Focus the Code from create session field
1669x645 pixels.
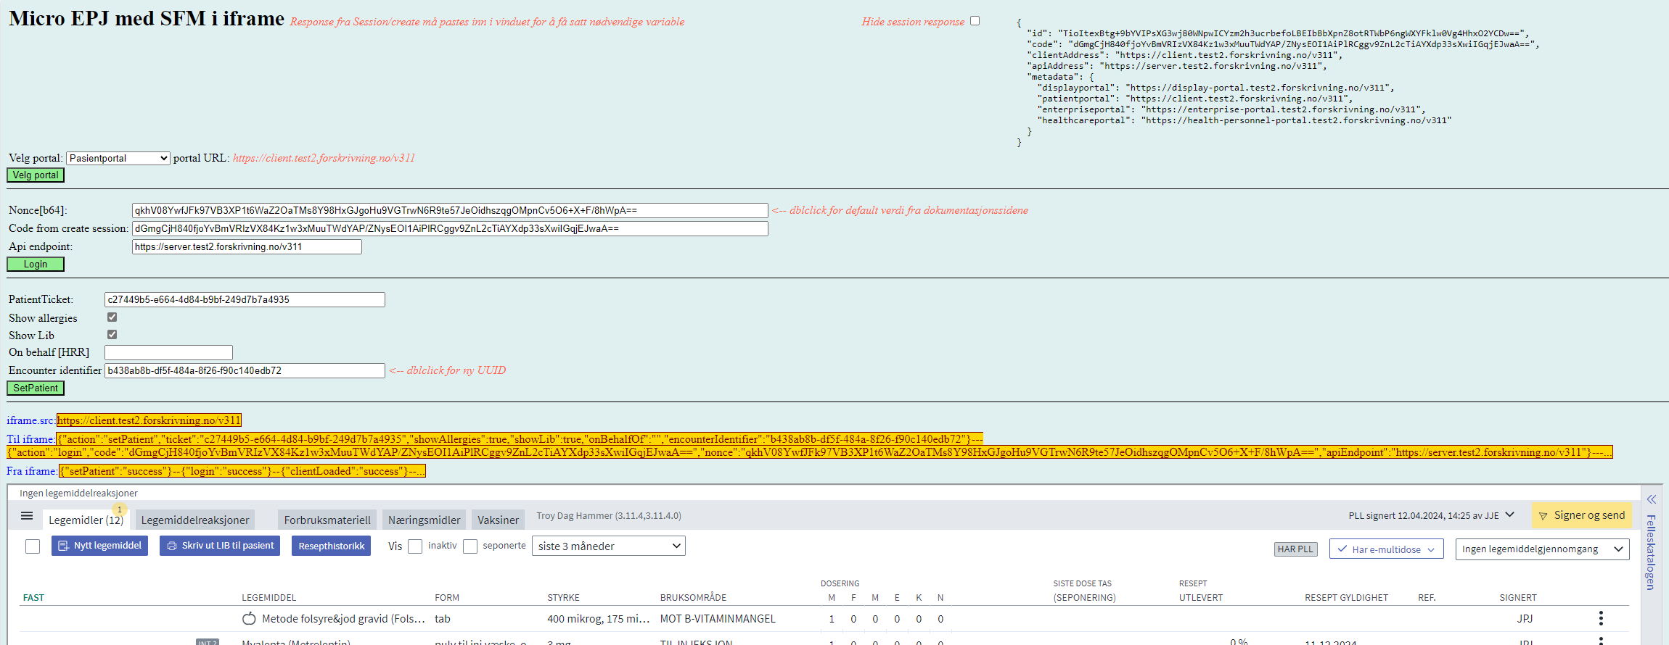pos(450,228)
